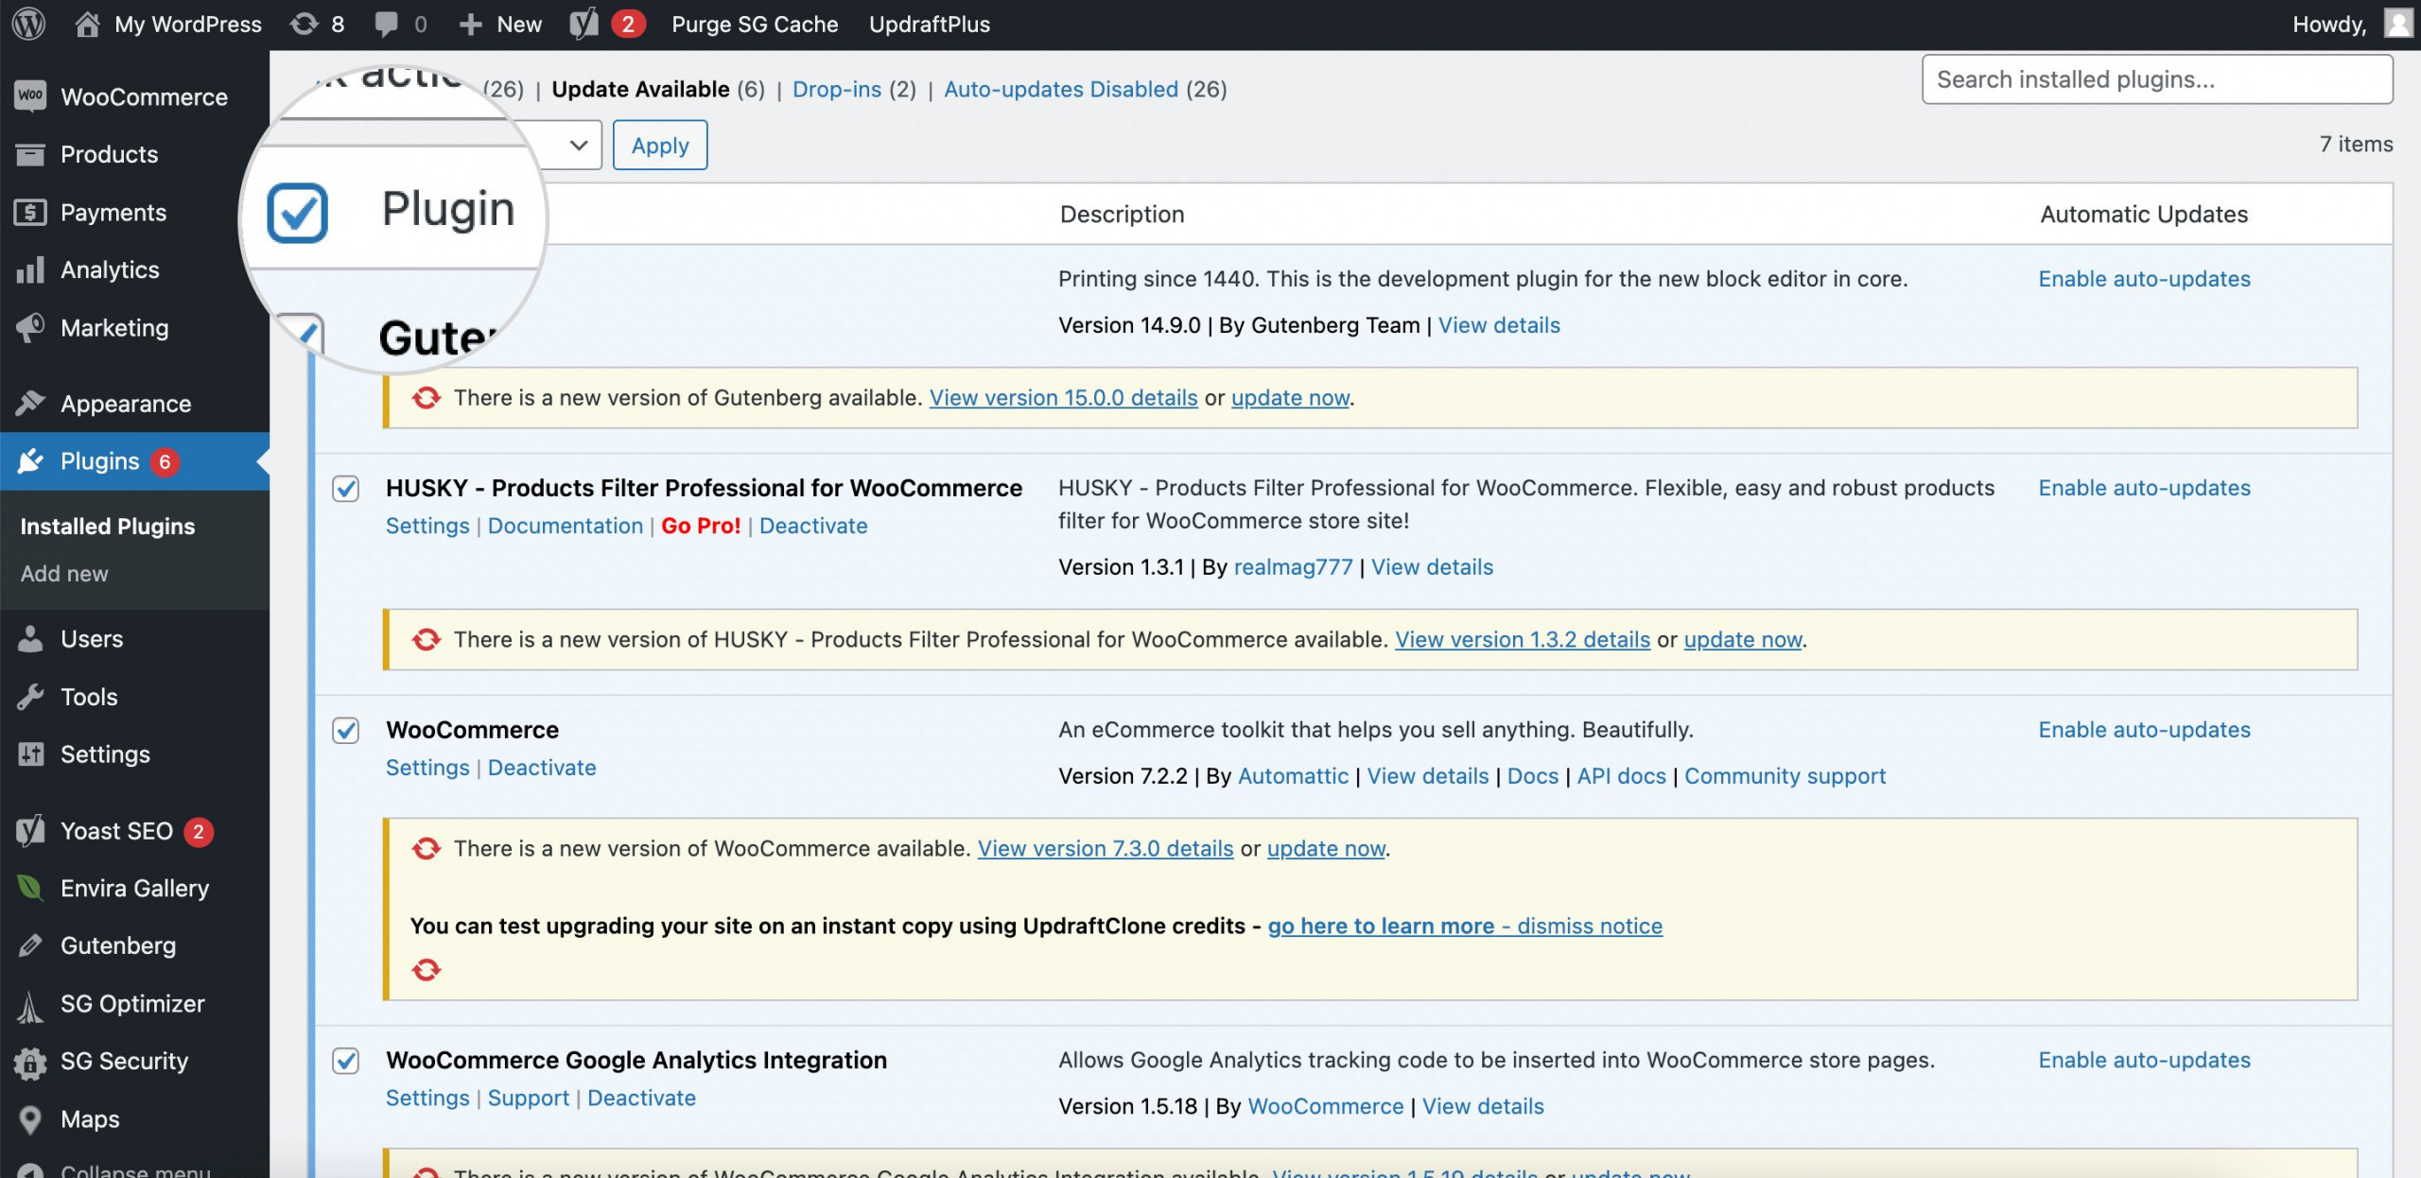
Task: Click update now in Gutenberg notice
Action: [1290, 398]
